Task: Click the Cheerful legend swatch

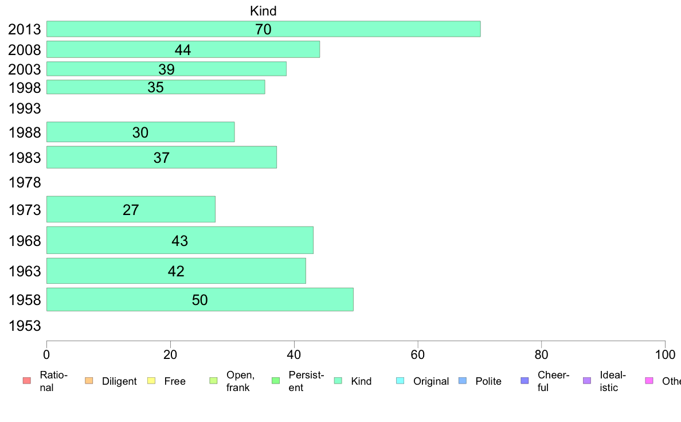Action: pyautogui.click(x=525, y=381)
